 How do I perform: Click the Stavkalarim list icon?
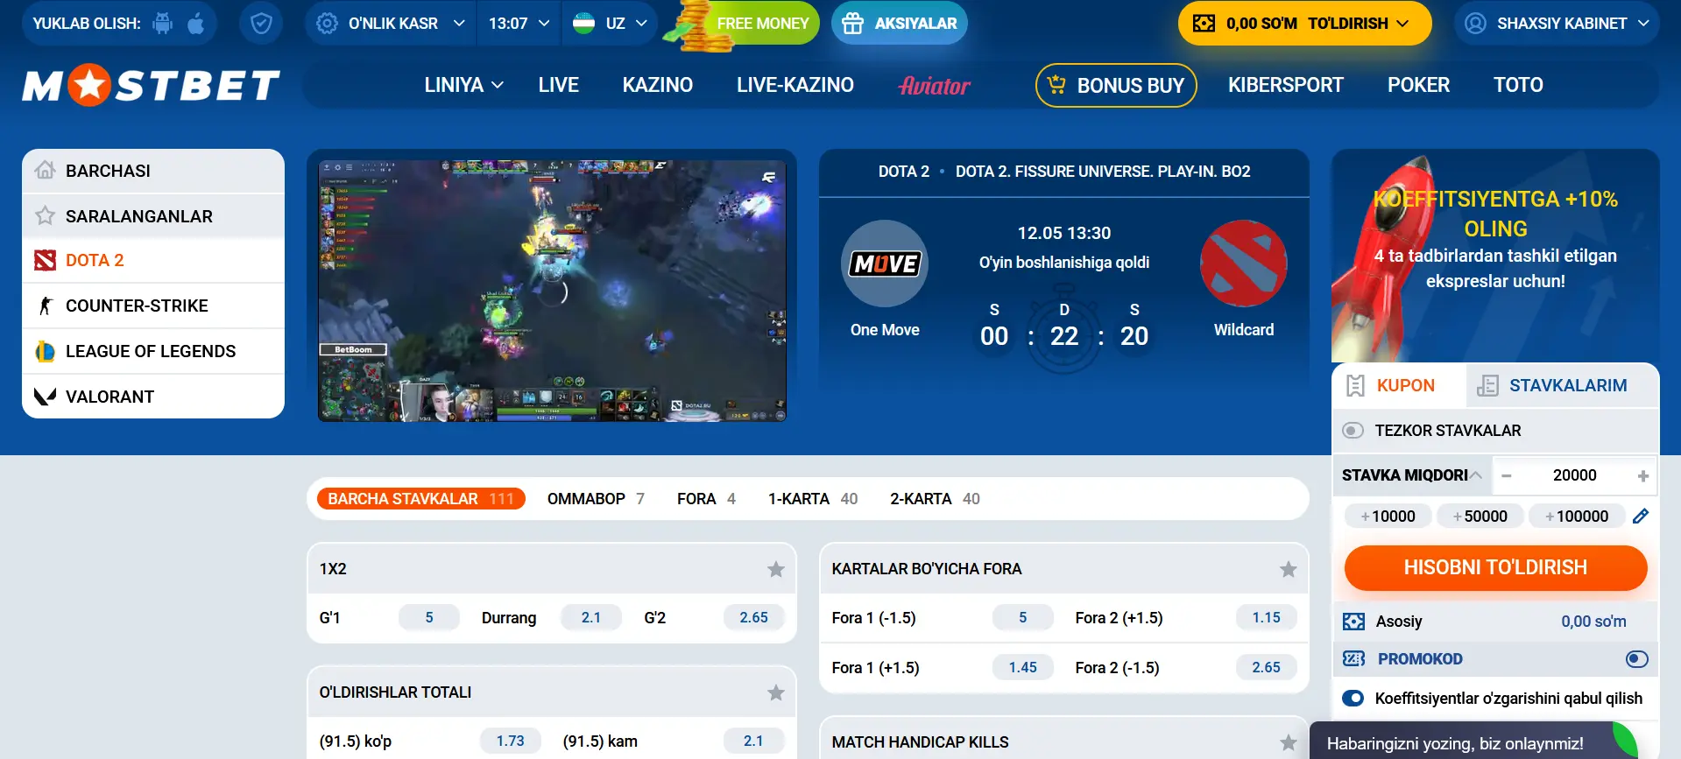[1487, 386]
